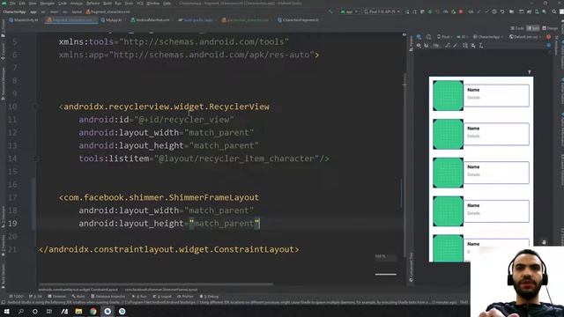
Task: Open the Debug tool window
Action: coord(209,297)
